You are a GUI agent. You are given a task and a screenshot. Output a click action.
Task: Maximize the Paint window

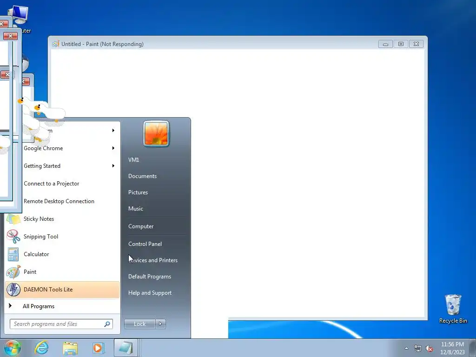point(401,44)
